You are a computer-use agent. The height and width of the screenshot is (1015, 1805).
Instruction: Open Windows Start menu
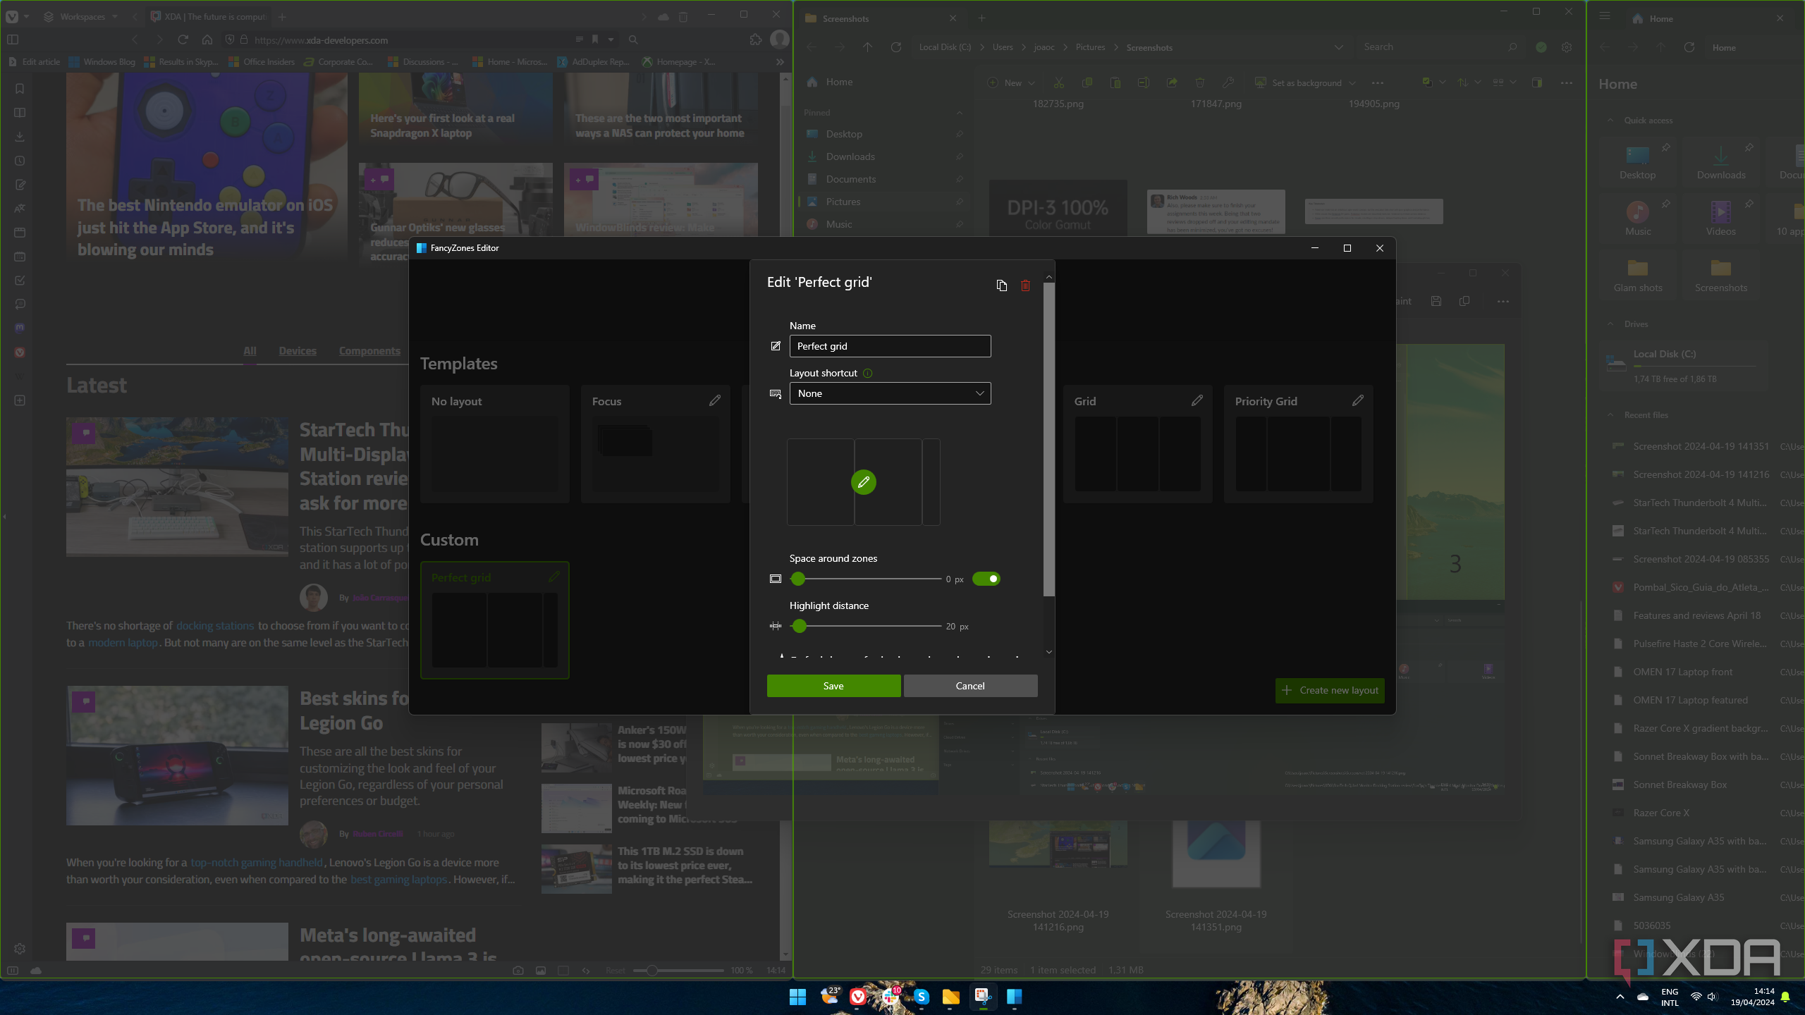click(x=797, y=997)
